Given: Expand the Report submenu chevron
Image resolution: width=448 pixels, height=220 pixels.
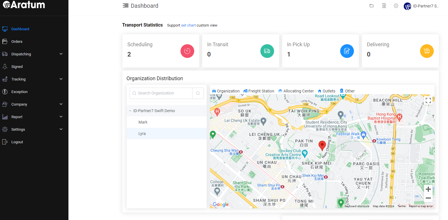Looking at the screenshot, I should tap(61, 117).
